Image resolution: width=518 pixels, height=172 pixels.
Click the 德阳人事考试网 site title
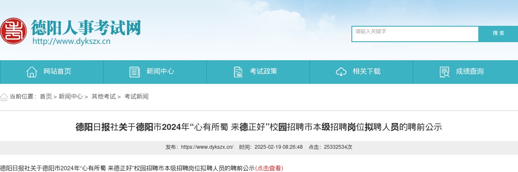pos(86,28)
